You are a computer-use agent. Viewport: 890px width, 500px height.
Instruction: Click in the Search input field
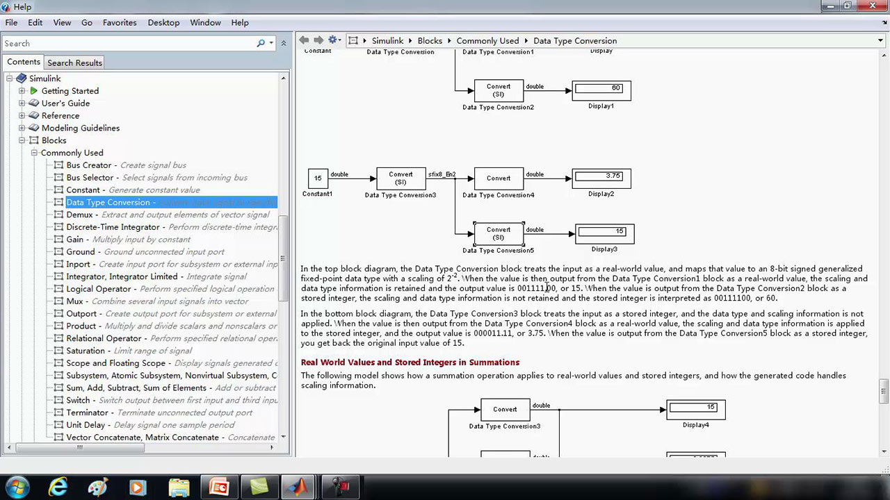tap(128, 43)
